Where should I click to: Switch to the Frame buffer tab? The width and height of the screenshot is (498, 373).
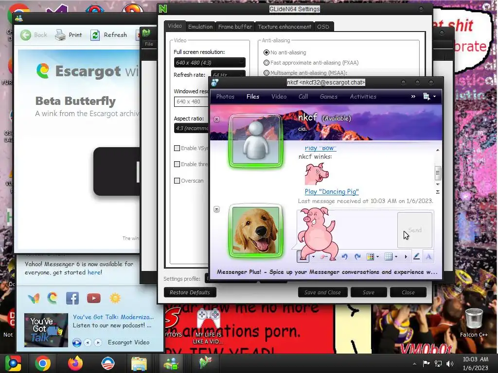(235, 27)
